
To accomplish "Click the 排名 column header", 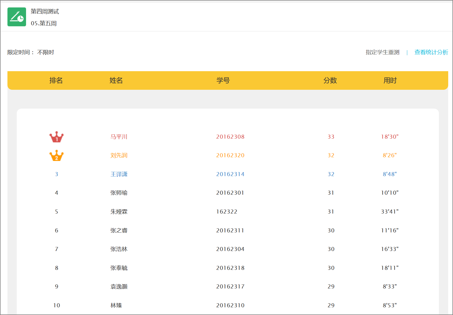I will pyautogui.click(x=56, y=80).
